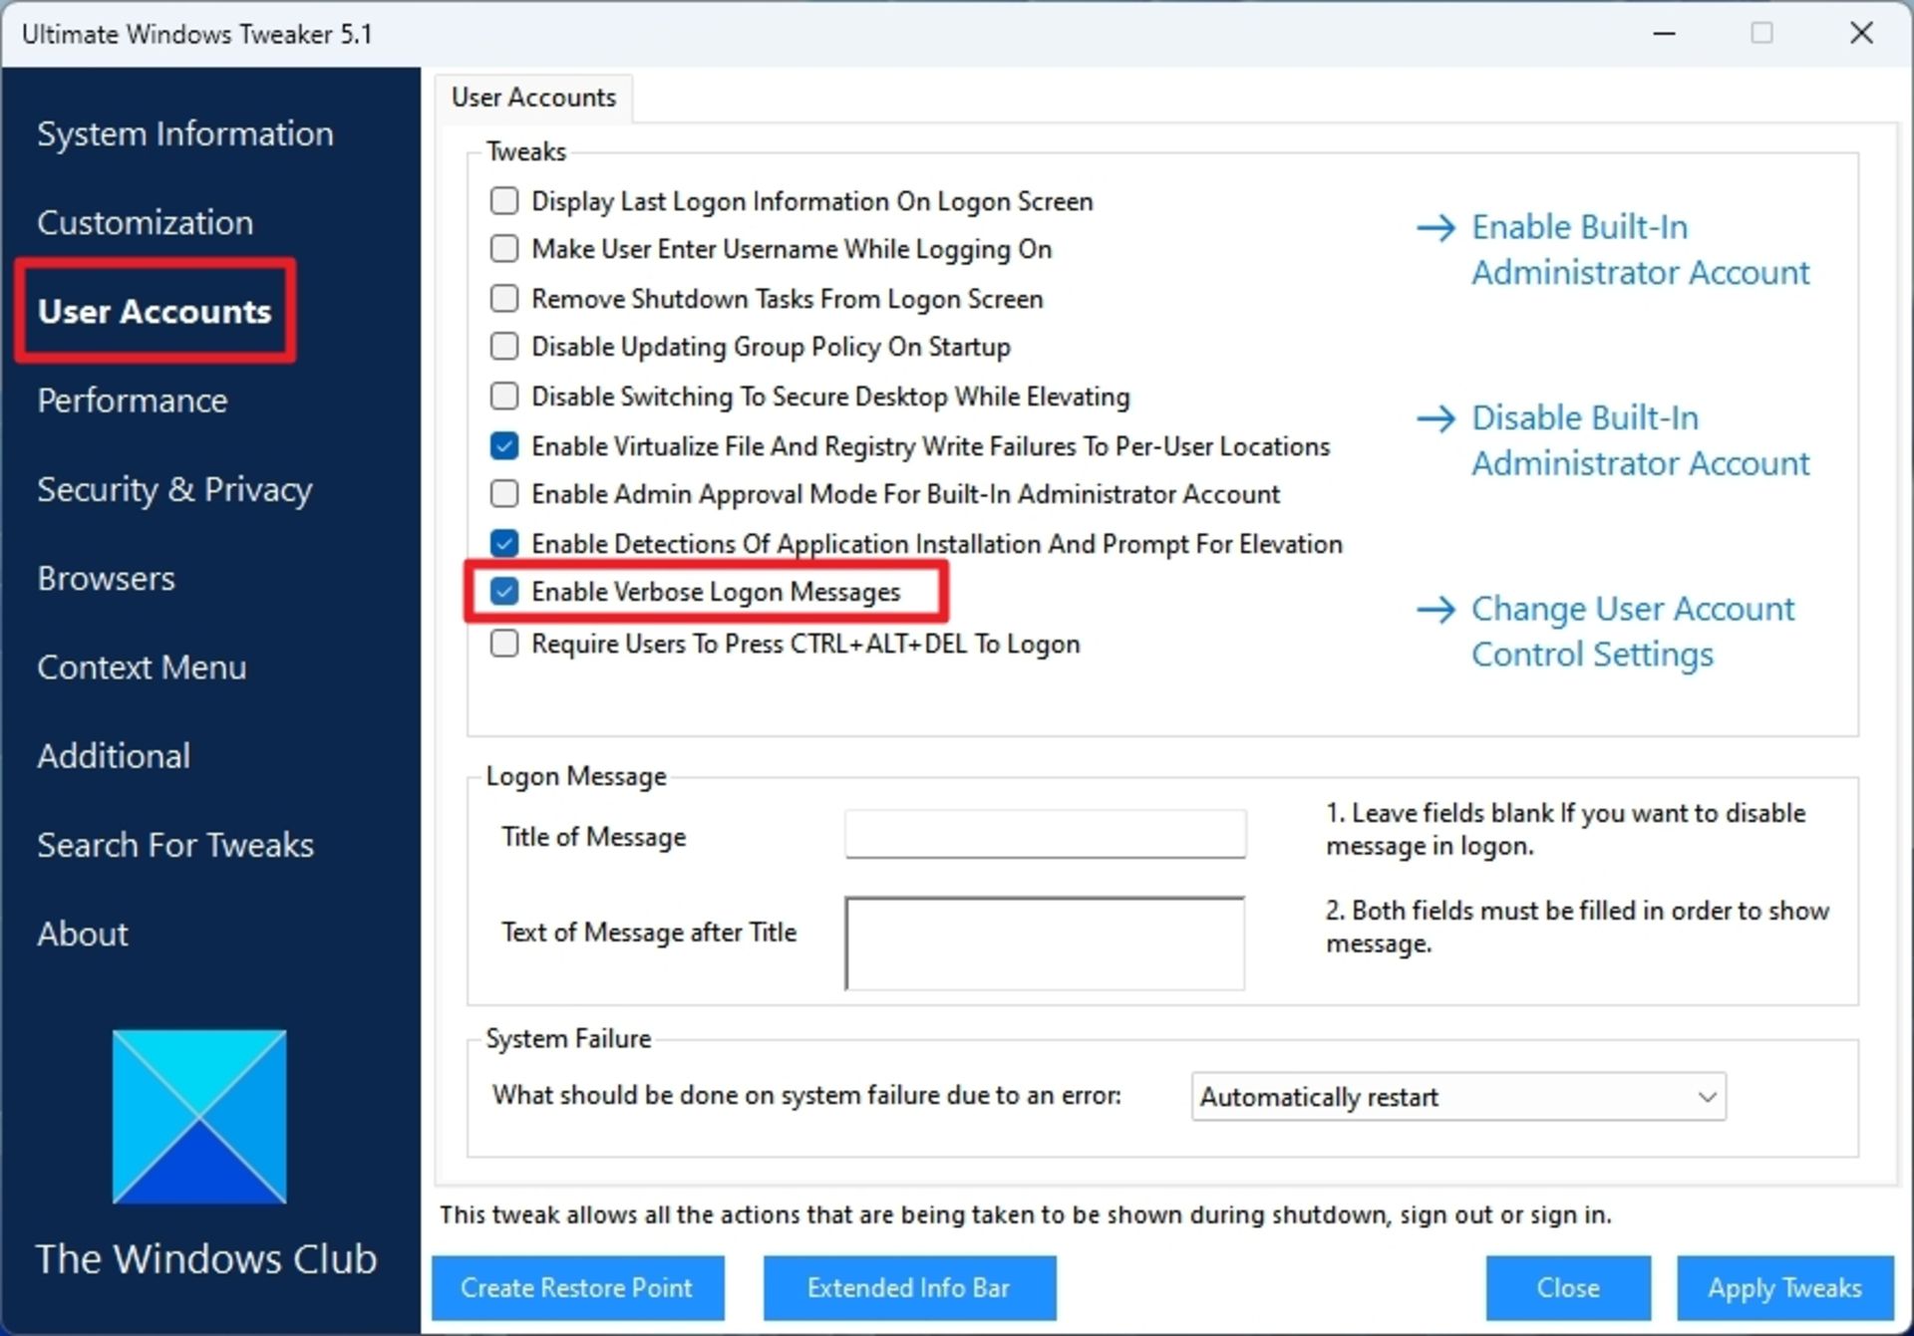
Task: Enable "Make User Enter Username While Logging On"
Action: point(503,249)
